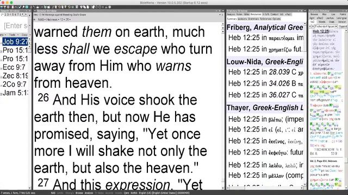The width and height of the screenshot is (348, 195).
Task: Select Zec 8:19 in search results
Action: [x=15, y=76]
